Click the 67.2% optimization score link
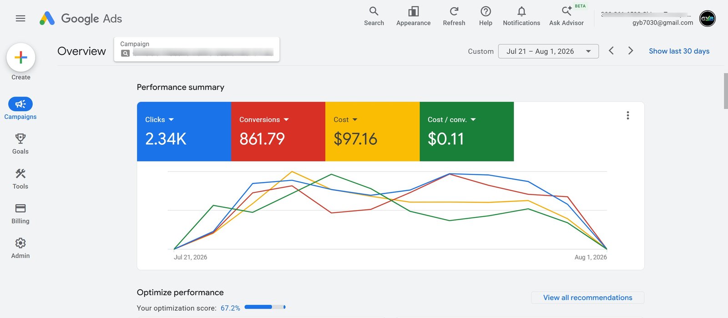Screen dimensions: 728x318 tap(230, 308)
